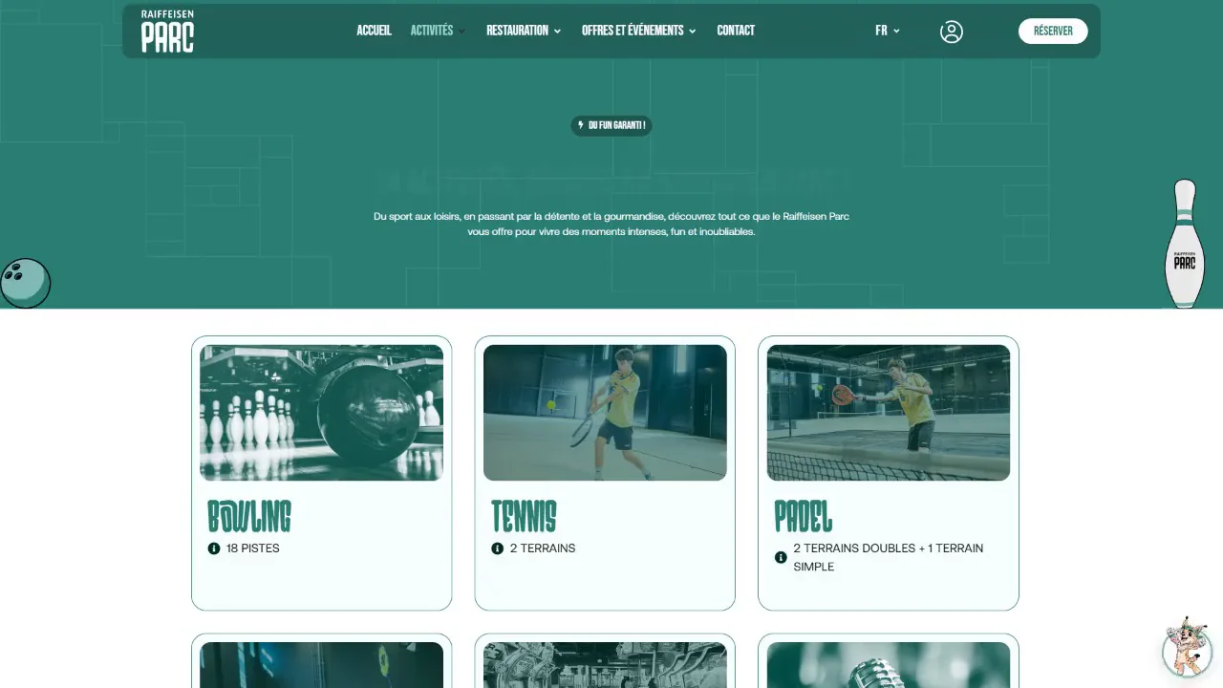1223x688 pixels.
Task: Click the tennis player photo
Action: [x=605, y=413]
